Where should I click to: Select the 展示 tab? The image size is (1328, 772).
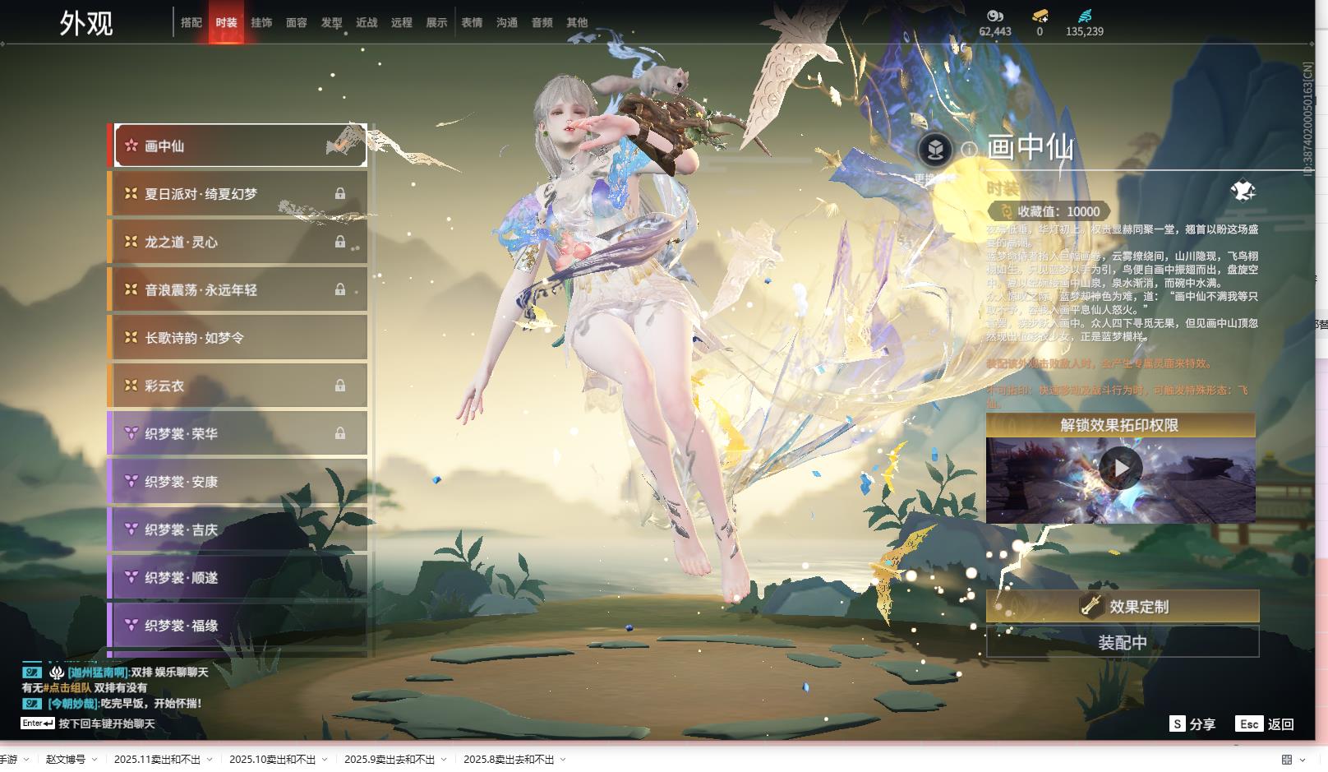point(436,22)
